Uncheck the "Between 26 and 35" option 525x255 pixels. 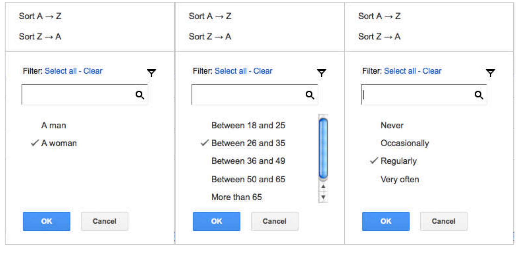pos(248,143)
